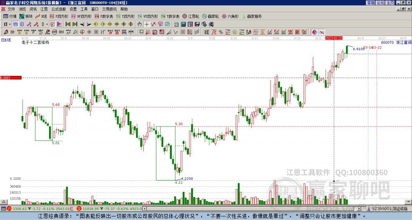The height and width of the screenshot is (220, 412).
Task: Open 赢家服务 with dollar icon
Action: (252, 16)
